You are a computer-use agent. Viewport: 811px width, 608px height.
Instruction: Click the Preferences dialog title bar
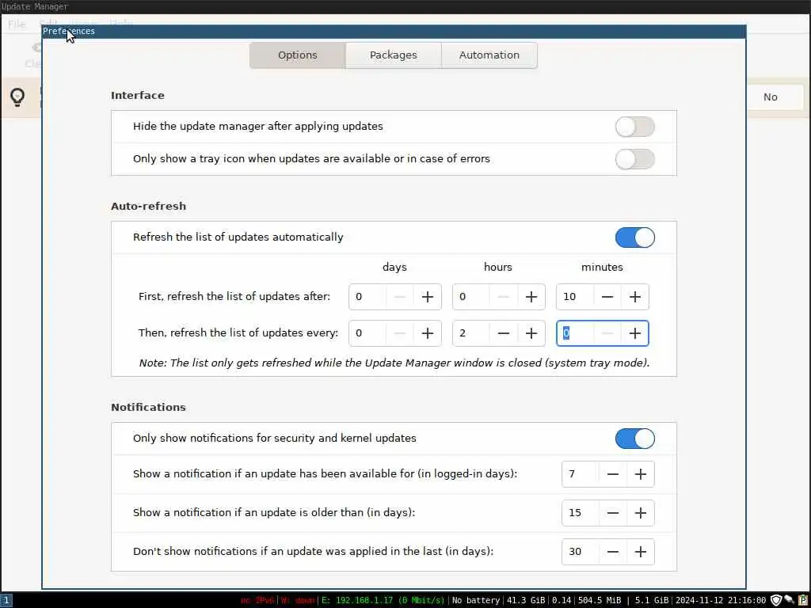pos(394,32)
